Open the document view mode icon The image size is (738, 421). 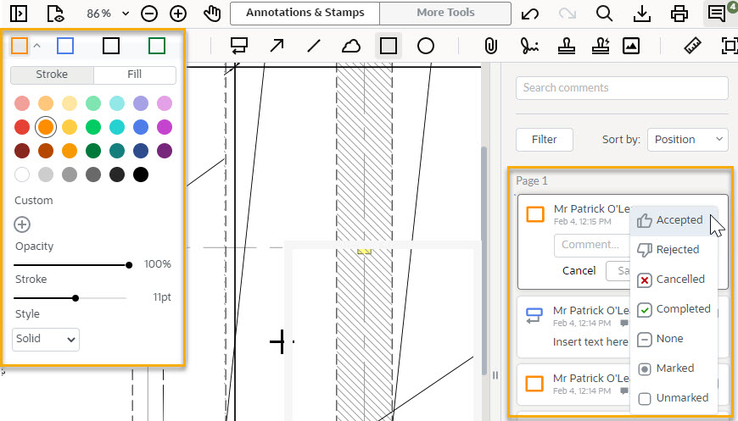pos(56,14)
